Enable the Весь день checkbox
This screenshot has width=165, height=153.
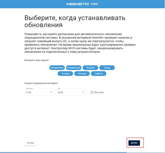point(92,92)
